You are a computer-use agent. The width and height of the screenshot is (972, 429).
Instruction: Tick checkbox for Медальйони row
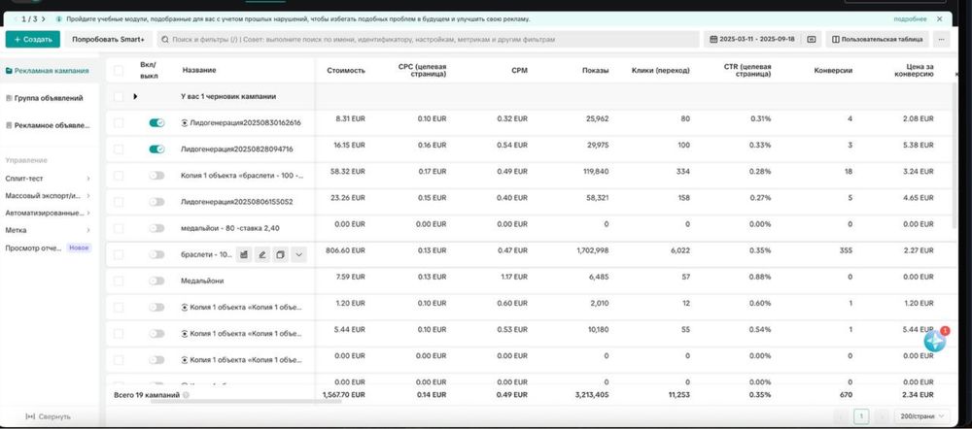(119, 280)
